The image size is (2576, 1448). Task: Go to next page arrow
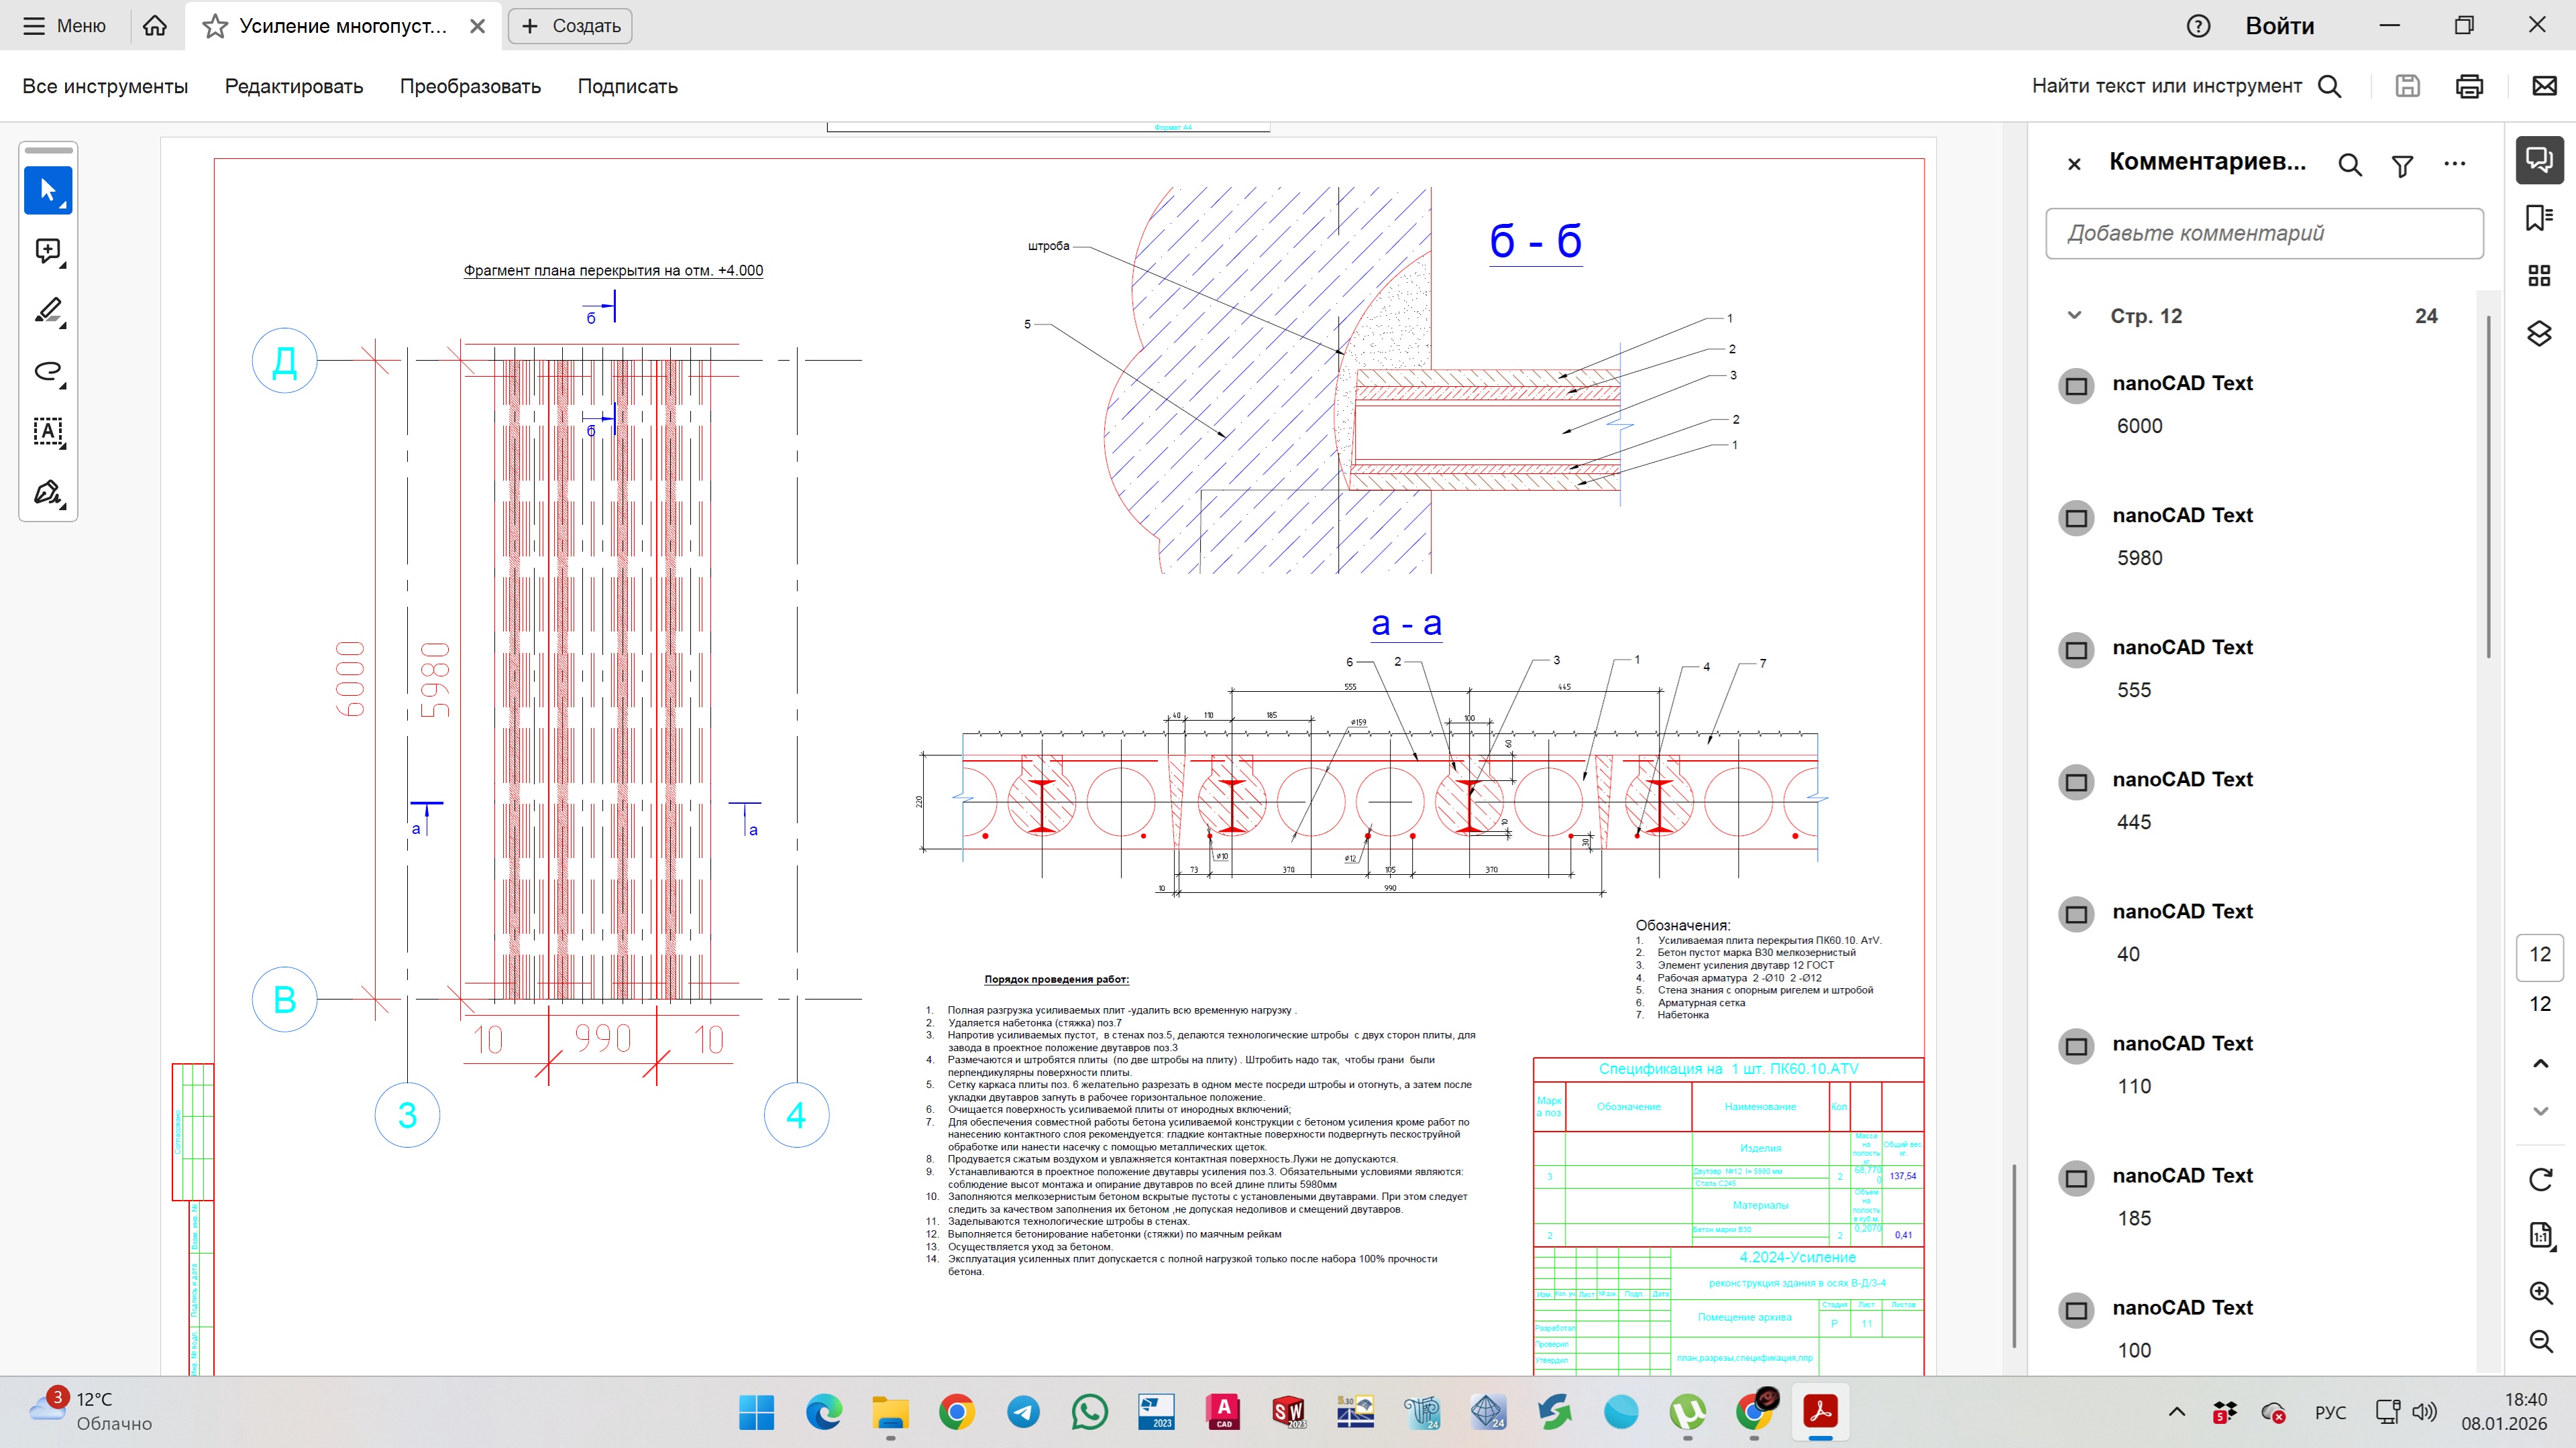2541,1111
